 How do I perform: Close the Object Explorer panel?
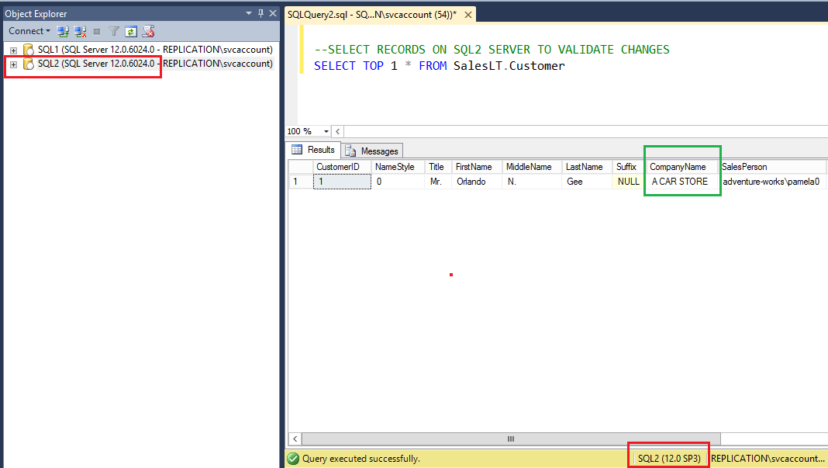tap(272, 13)
